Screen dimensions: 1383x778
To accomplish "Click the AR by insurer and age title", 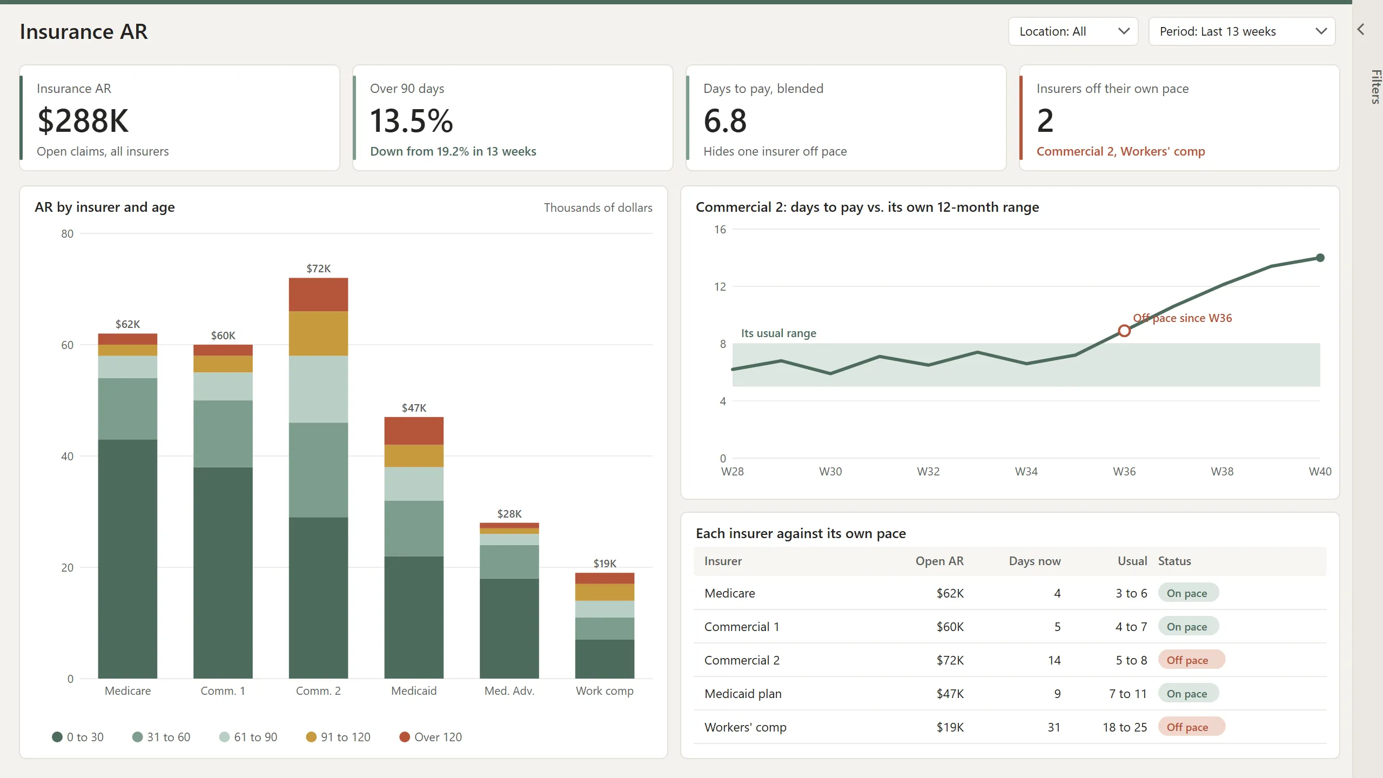I will tap(105, 207).
